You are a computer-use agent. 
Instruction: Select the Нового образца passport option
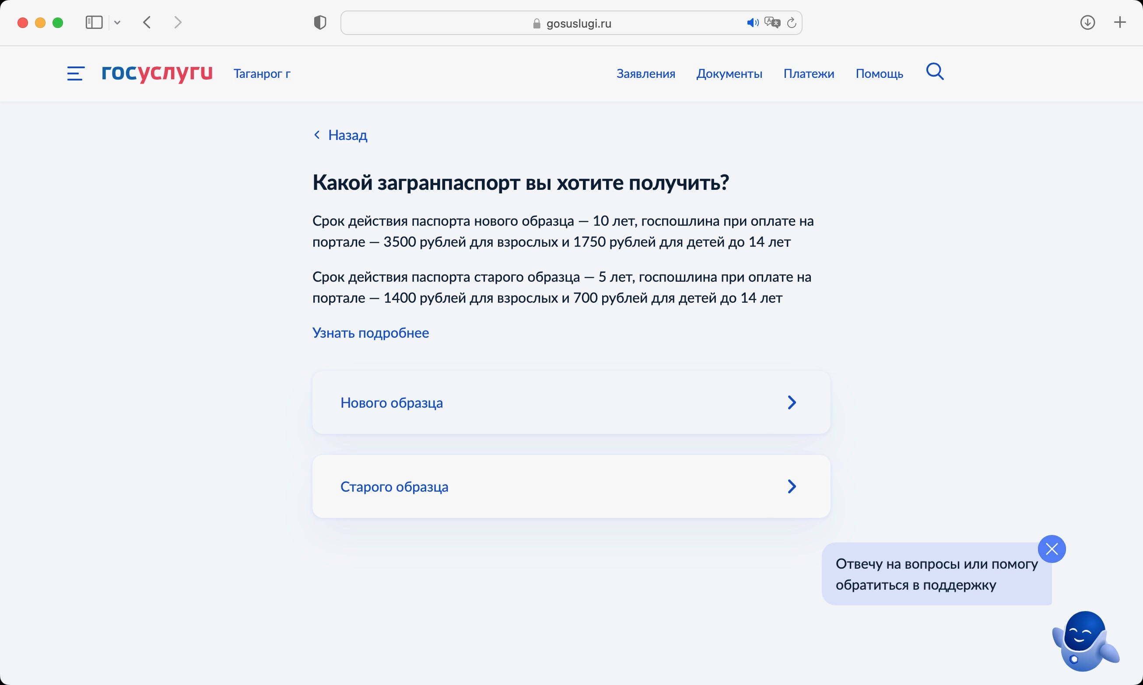click(x=571, y=402)
